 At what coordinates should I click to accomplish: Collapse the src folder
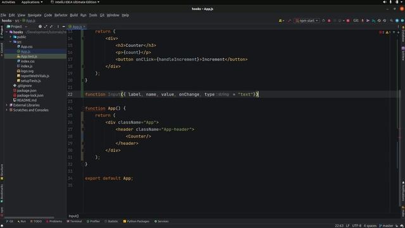(x=11, y=42)
